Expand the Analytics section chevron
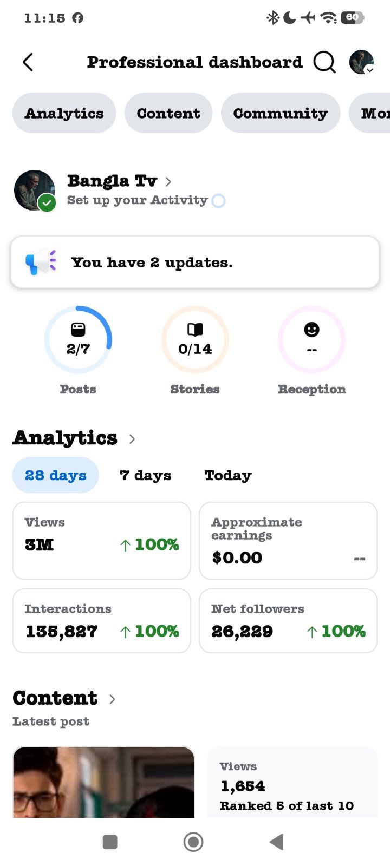390x866 pixels. [132, 438]
